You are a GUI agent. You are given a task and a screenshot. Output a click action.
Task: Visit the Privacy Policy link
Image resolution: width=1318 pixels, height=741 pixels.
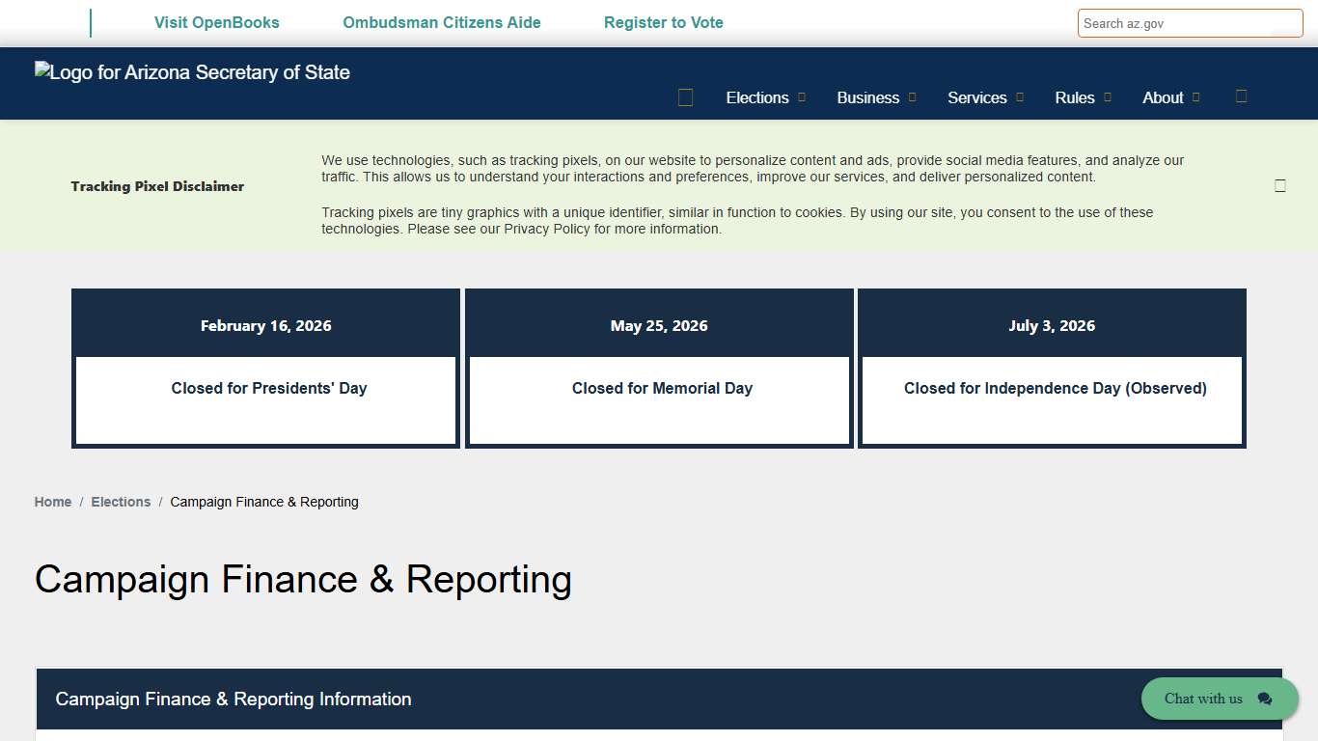pyautogui.click(x=547, y=229)
